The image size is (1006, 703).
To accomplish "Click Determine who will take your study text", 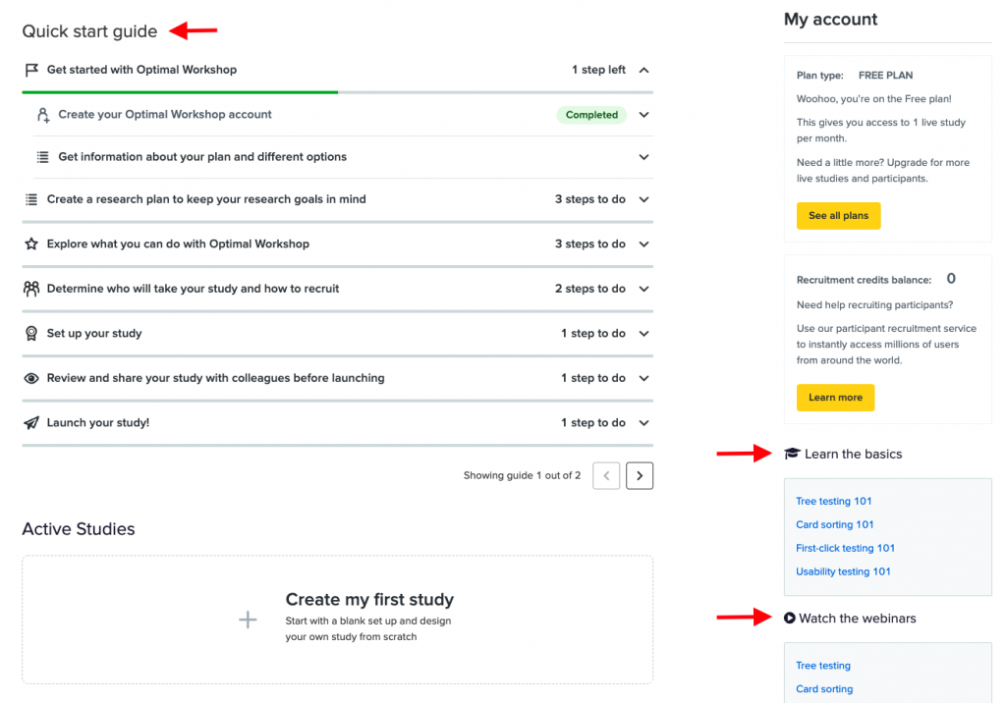I will 193,290.
